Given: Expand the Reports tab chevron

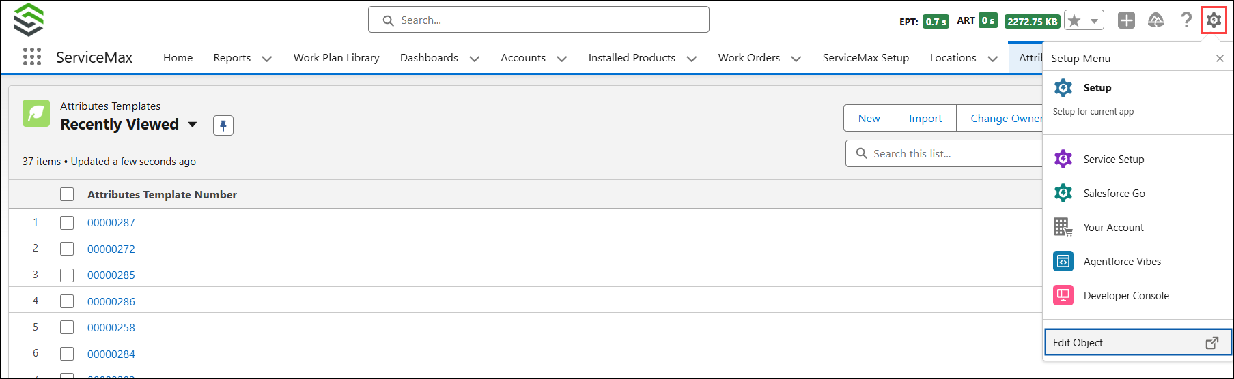Looking at the screenshot, I should 267,59.
